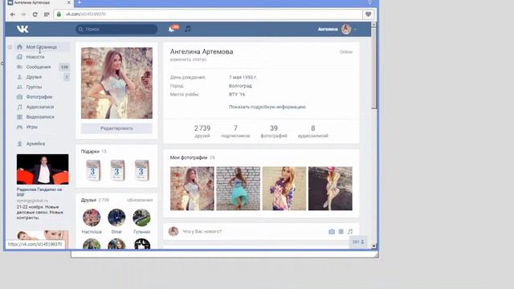Open the music note icon in header

(x=187, y=29)
